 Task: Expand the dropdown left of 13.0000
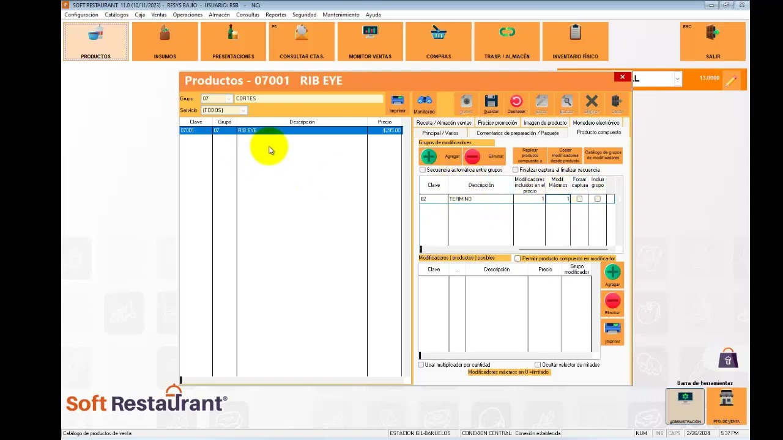(x=677, y=79)
